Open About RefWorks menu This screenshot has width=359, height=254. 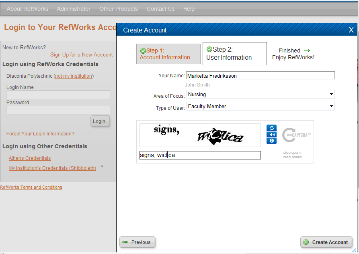point(27,9)
